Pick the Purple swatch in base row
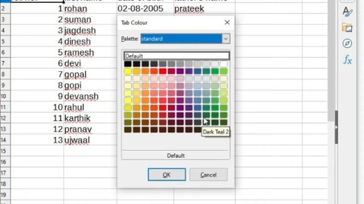The width and height of the screenshot is (364, 204). [x=180, y=71]
